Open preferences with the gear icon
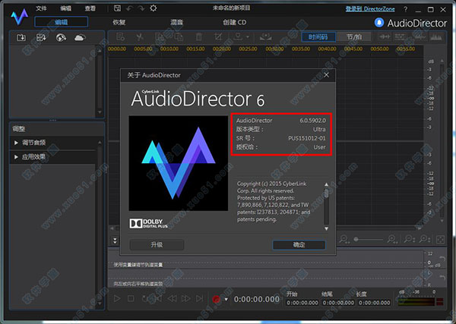This screenshot has width=456, height=324. point(154,8)
